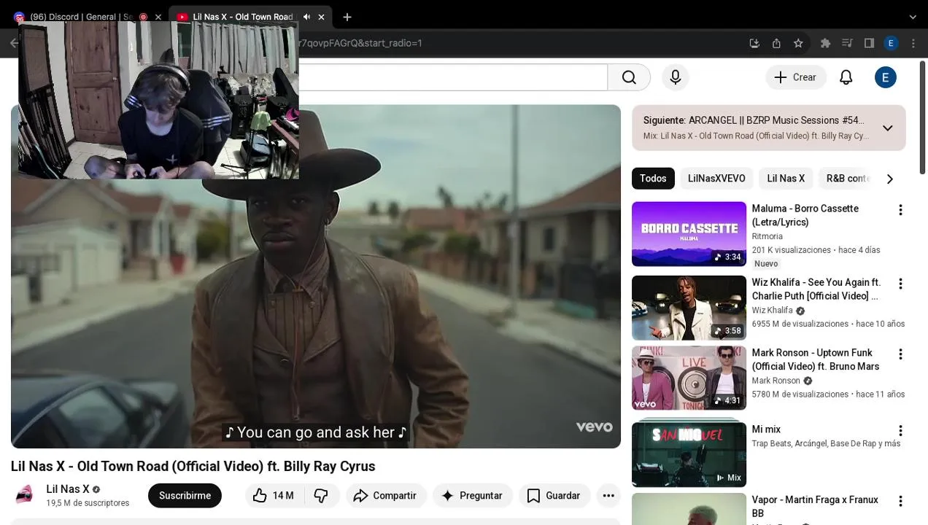This screenshot has width=928, height=525.
Task: Click Maluma - Borro Cassette title text
Action: tap(805, 215)
